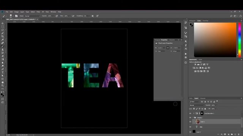This screenshot has width=243, height=136.
Task: Select the Brush tool in the toolbox
Action: tap(3, 46)
